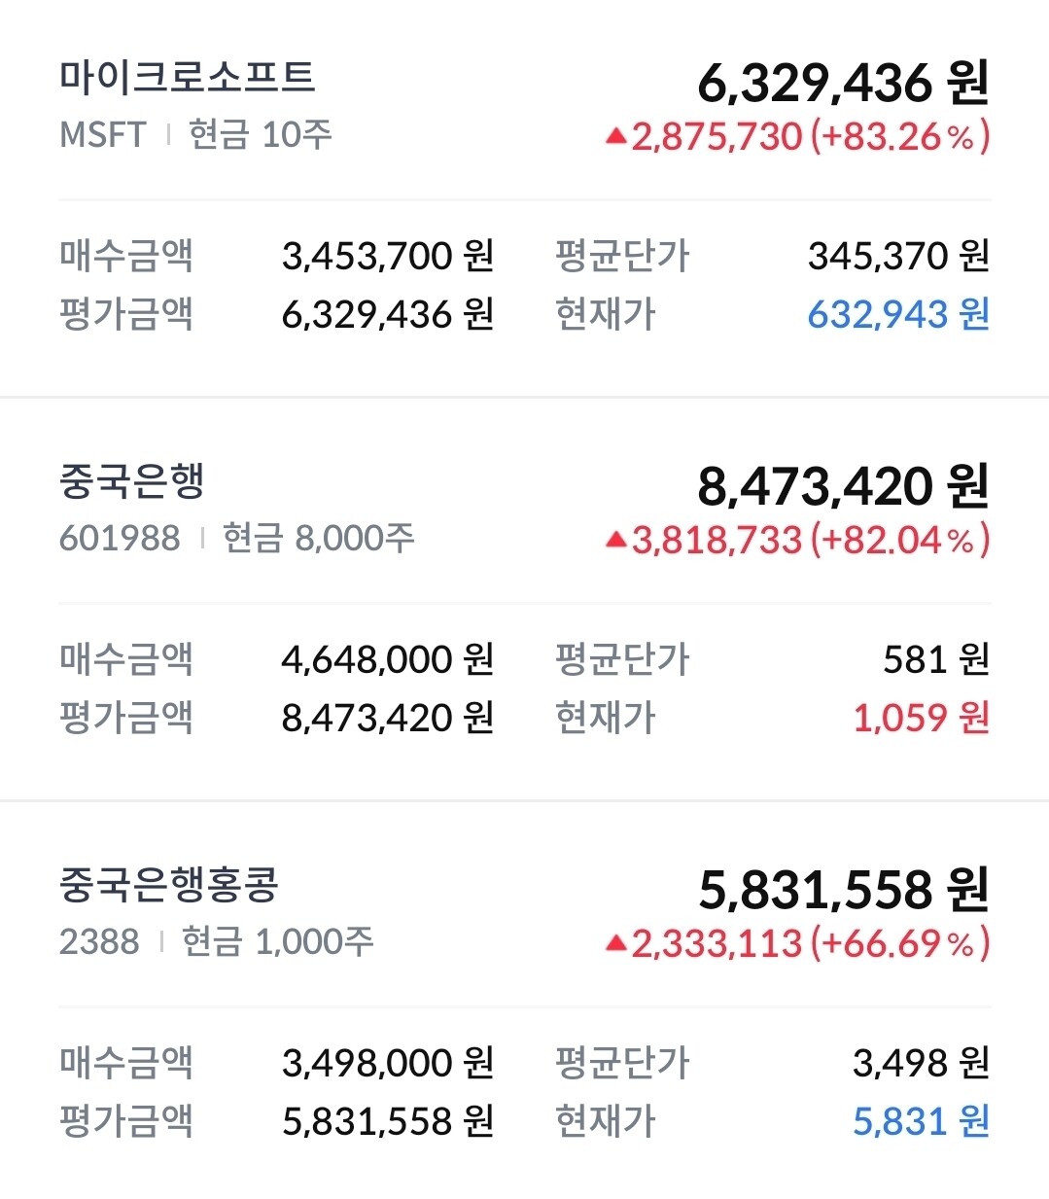The height and width of the screenshot is (1199, 1049).
Task: Click the average price 345,370 원
Action: tap(897, 256)
